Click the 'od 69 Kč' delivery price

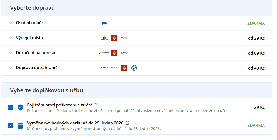(256, 53)
